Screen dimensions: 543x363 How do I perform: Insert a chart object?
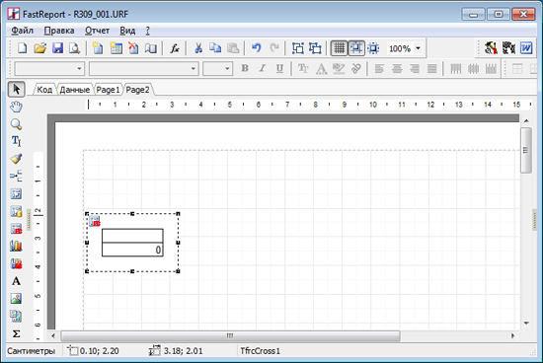click(x=16, y=246)
